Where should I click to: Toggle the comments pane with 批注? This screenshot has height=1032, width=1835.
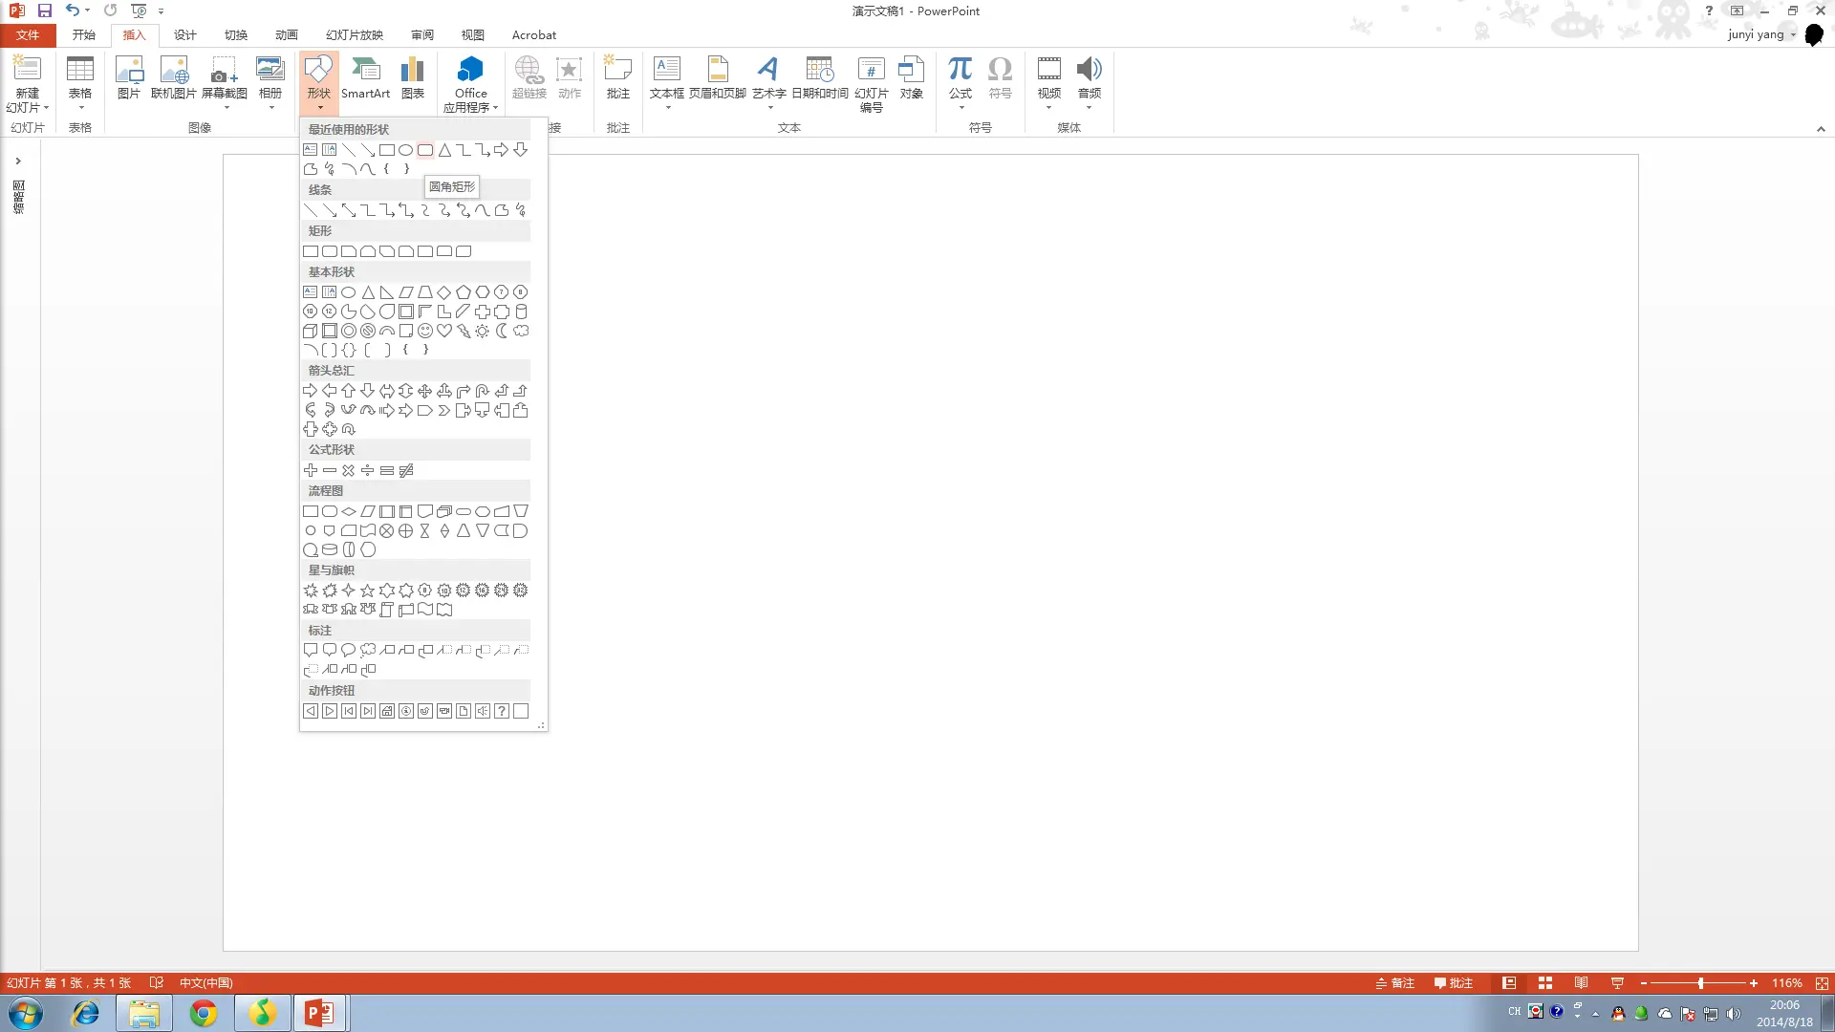1454,983
